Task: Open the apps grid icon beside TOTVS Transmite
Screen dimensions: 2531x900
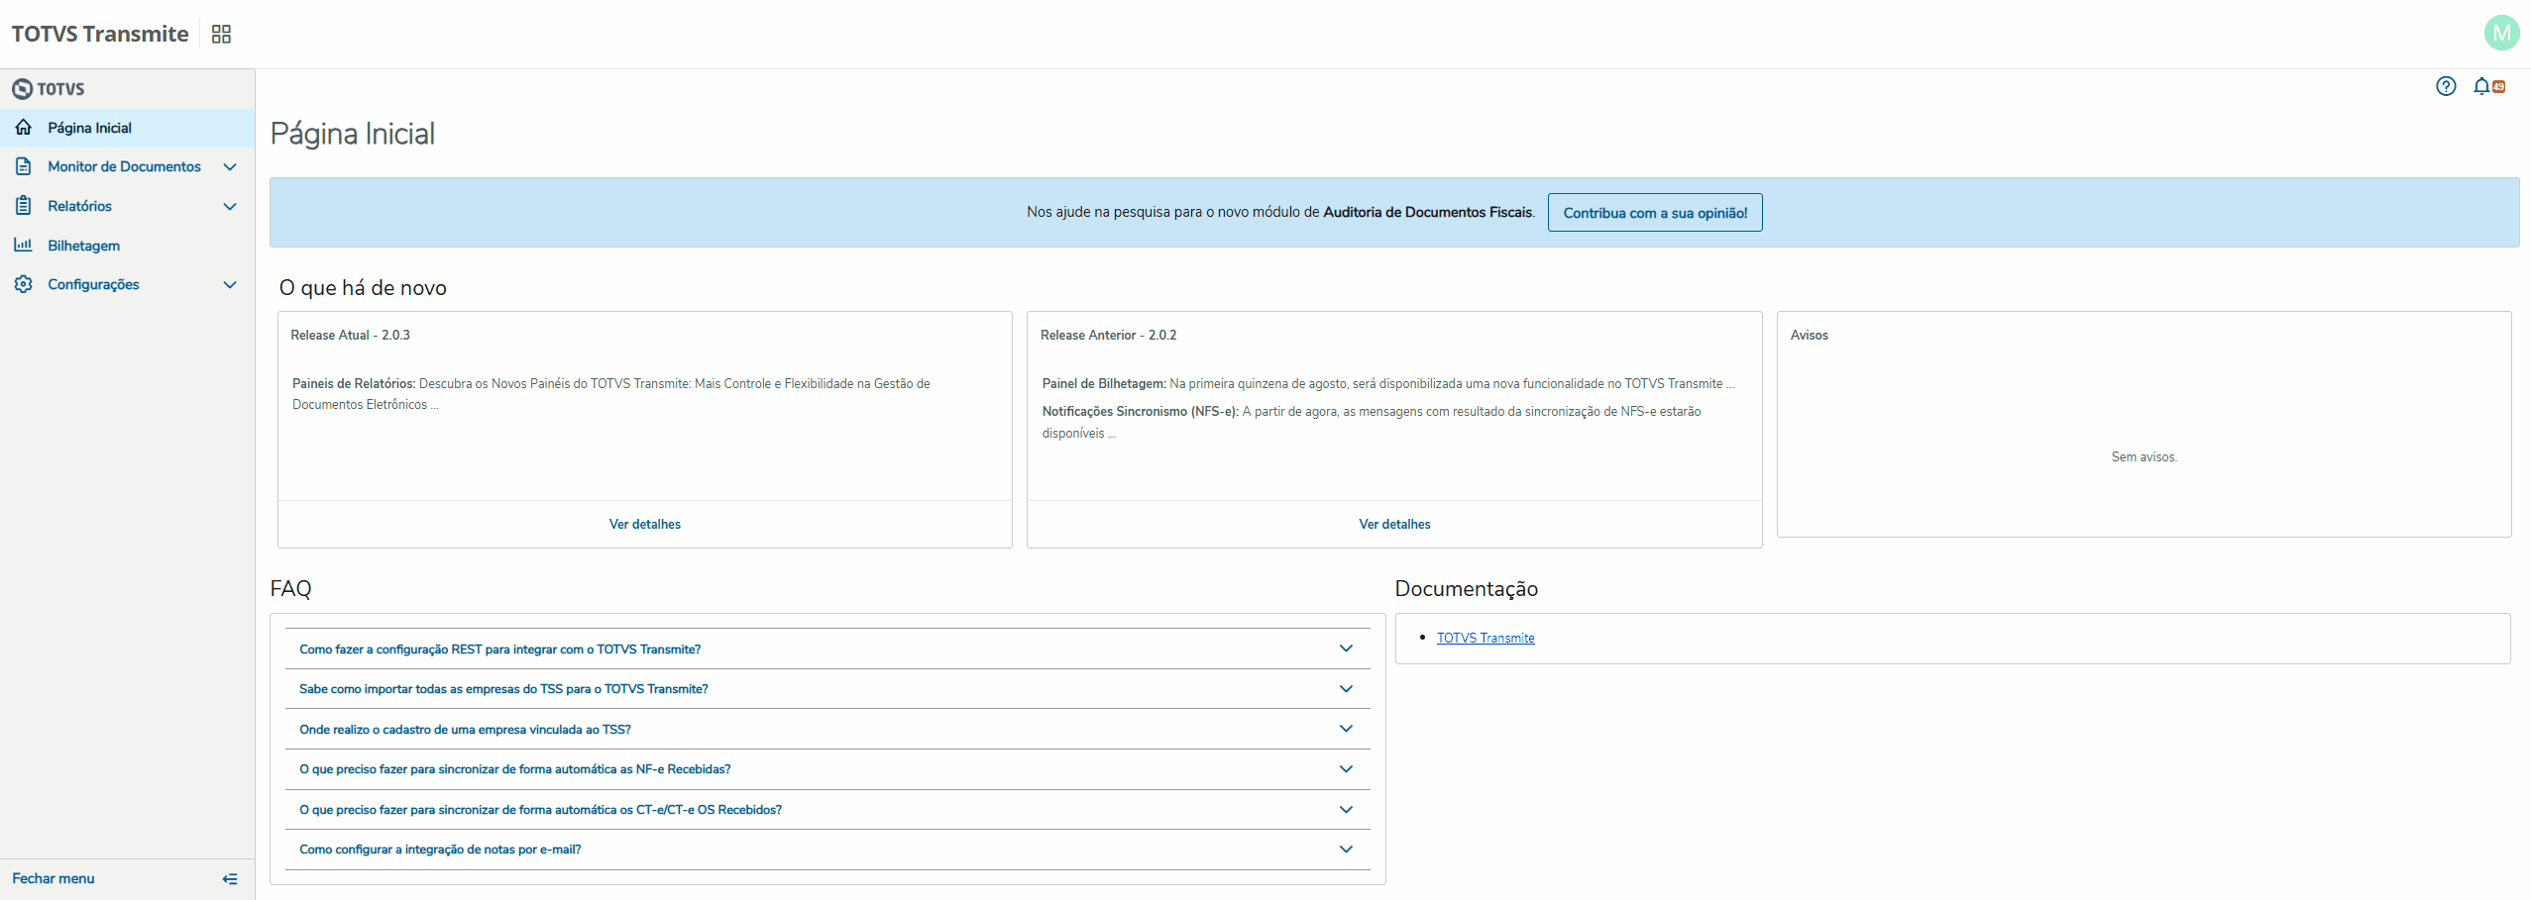Action: [221, 35]
